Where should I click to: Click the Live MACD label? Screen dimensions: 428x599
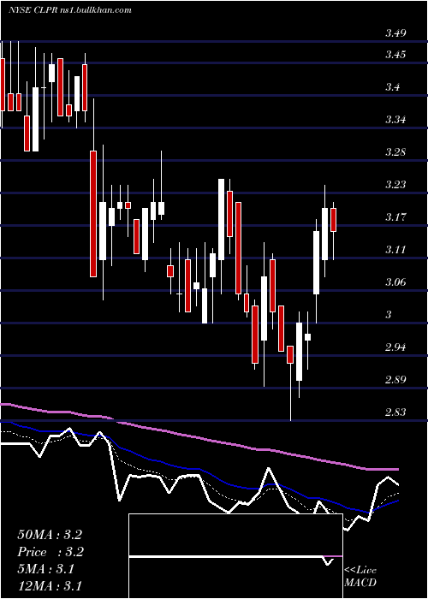pyautogui.click(x=360, y=577)
